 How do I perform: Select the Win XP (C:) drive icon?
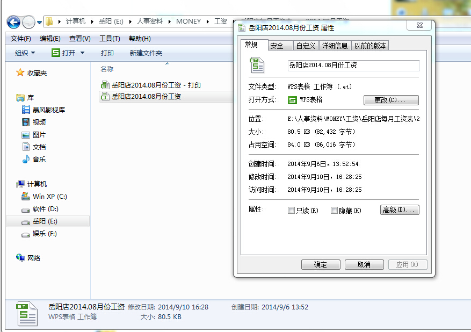pos(26,197)
